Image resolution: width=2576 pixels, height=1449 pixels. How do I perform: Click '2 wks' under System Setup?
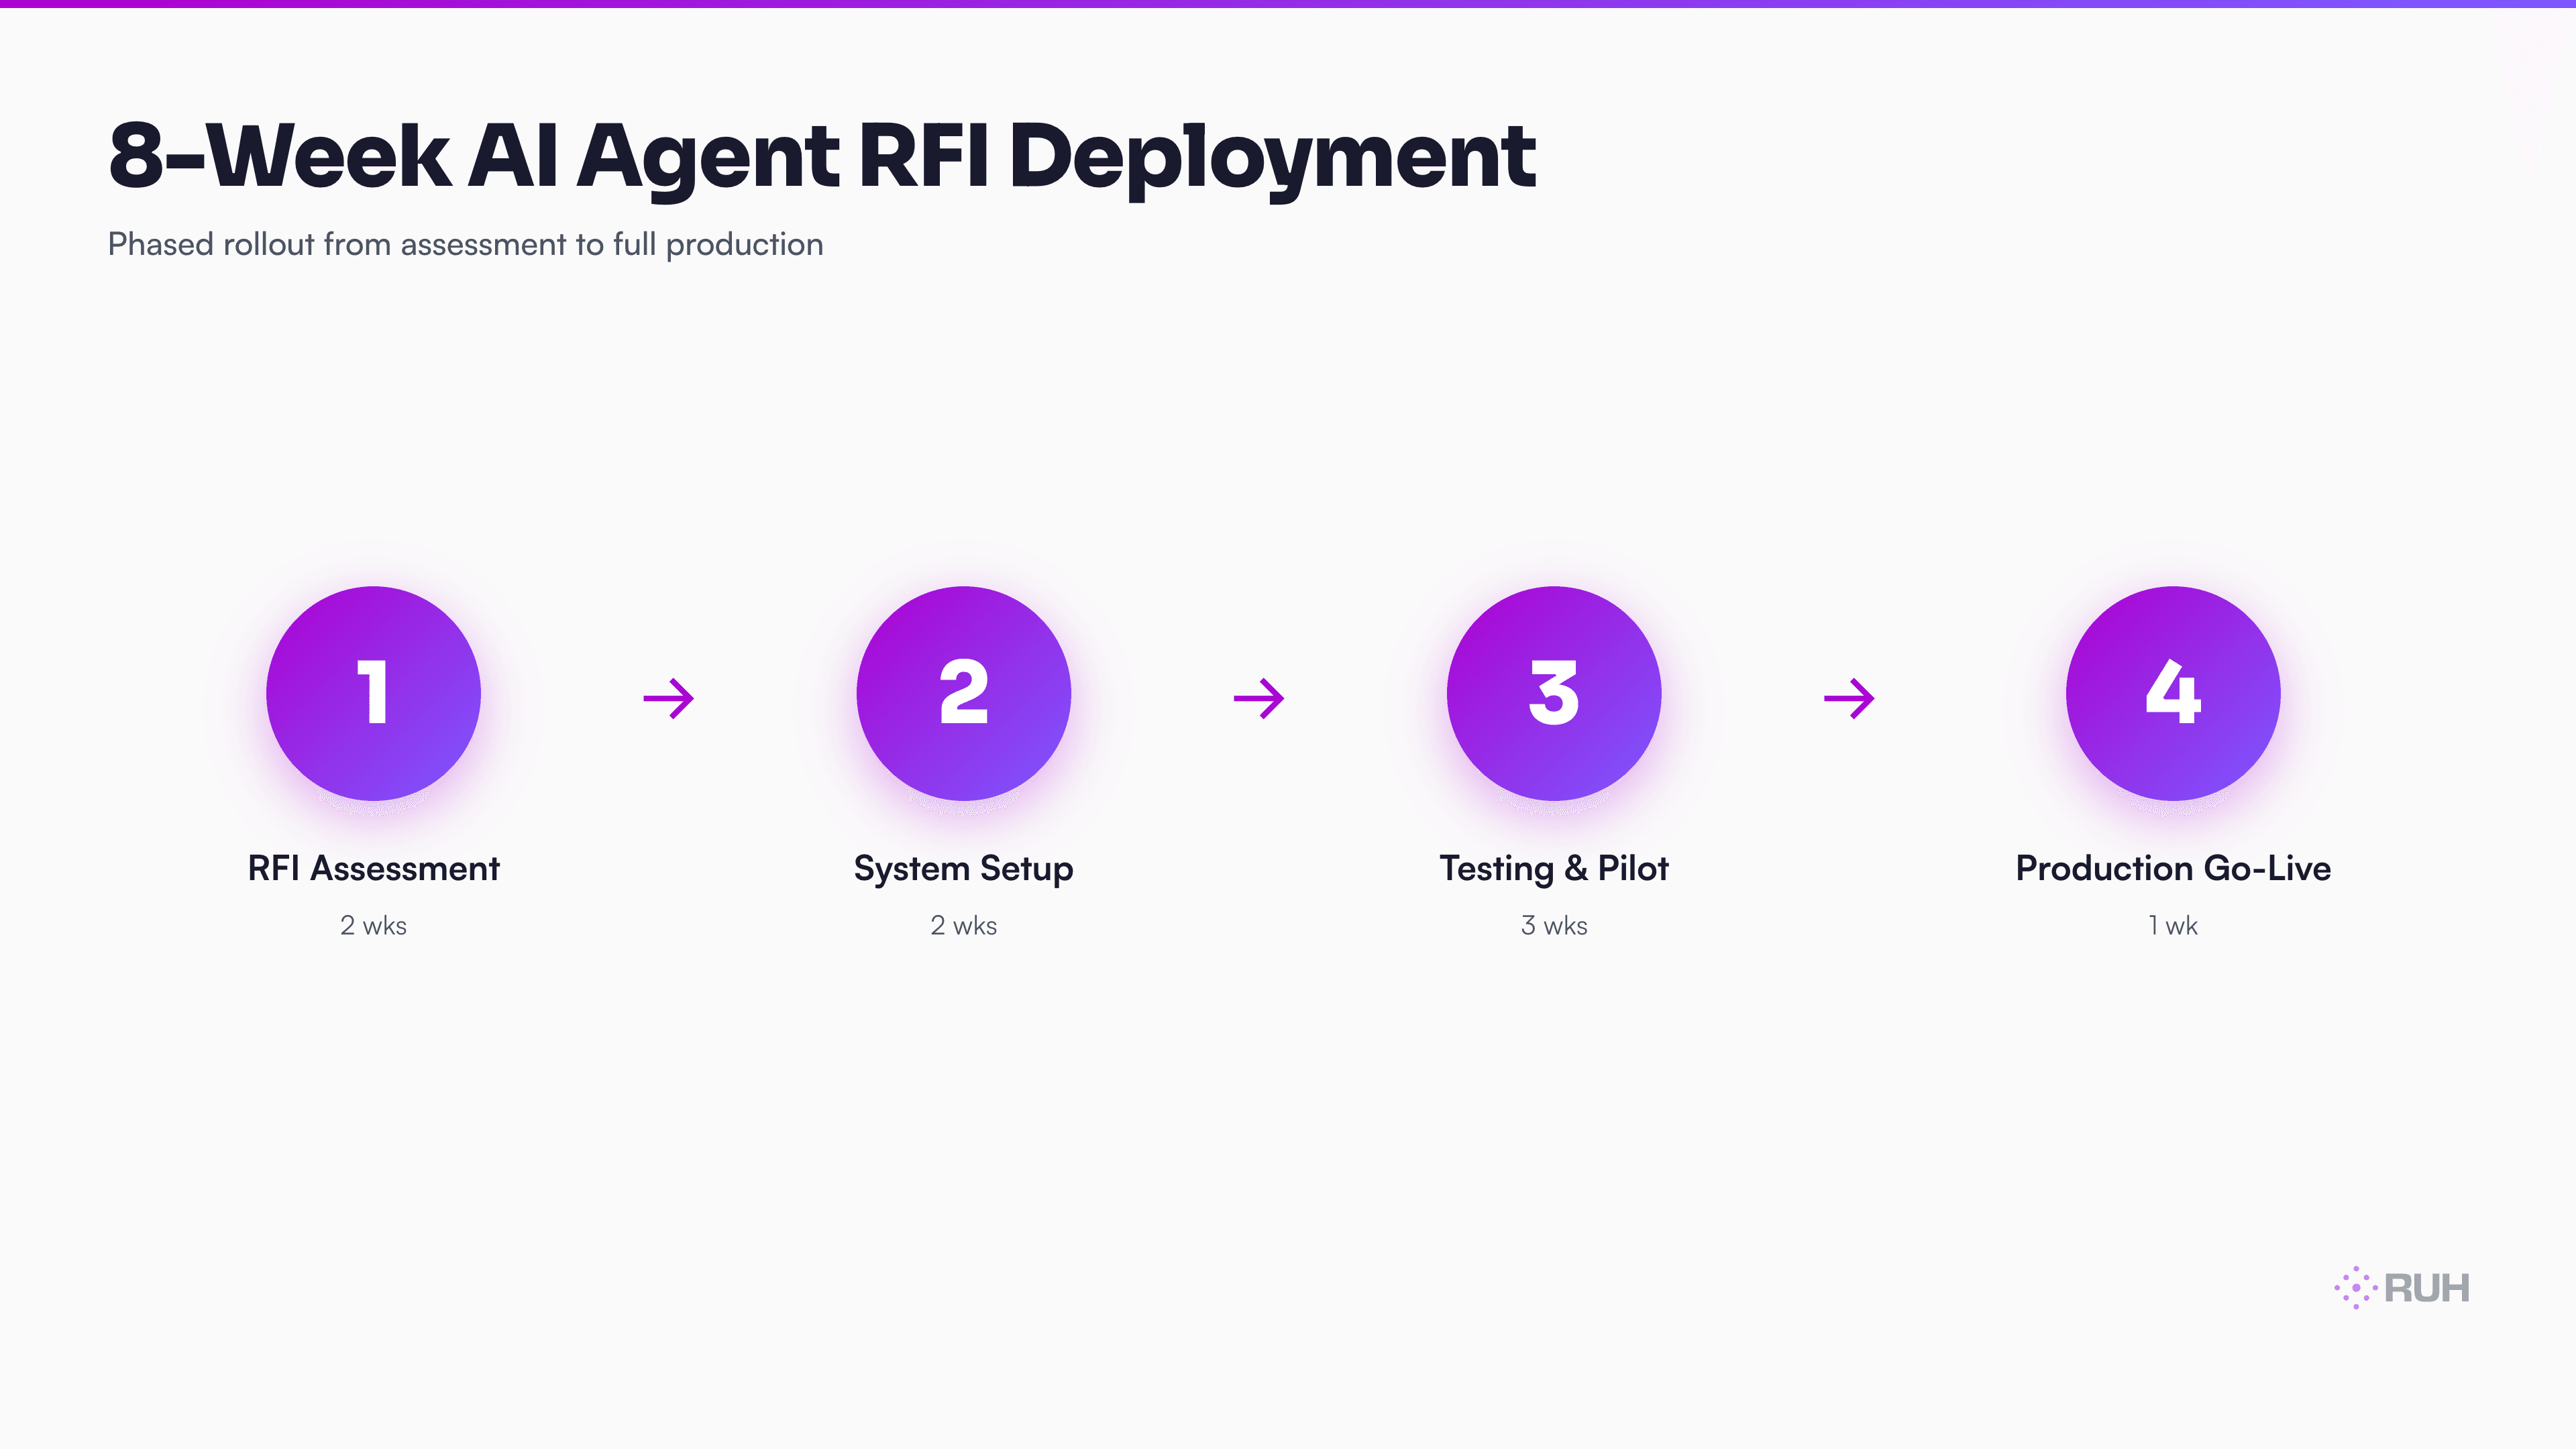[x=964, y=925]
